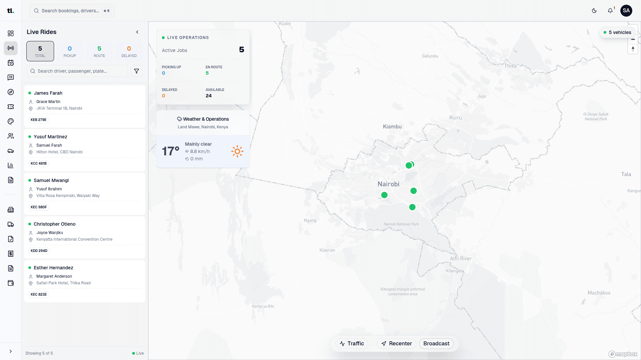
Task: Open the filter icon beside driver search
Action: 136,71
